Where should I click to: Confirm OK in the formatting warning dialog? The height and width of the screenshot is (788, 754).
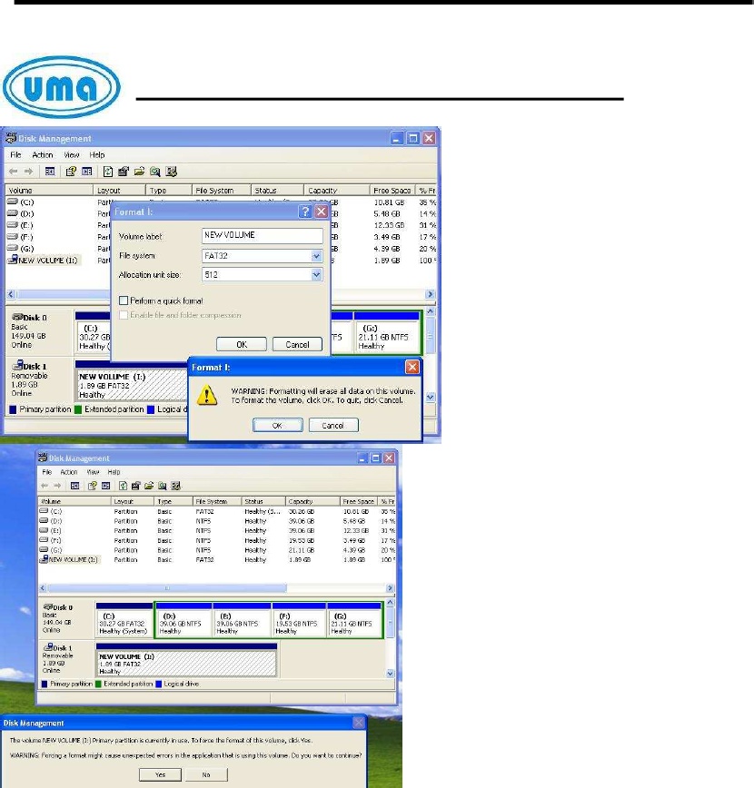[277, 425]
